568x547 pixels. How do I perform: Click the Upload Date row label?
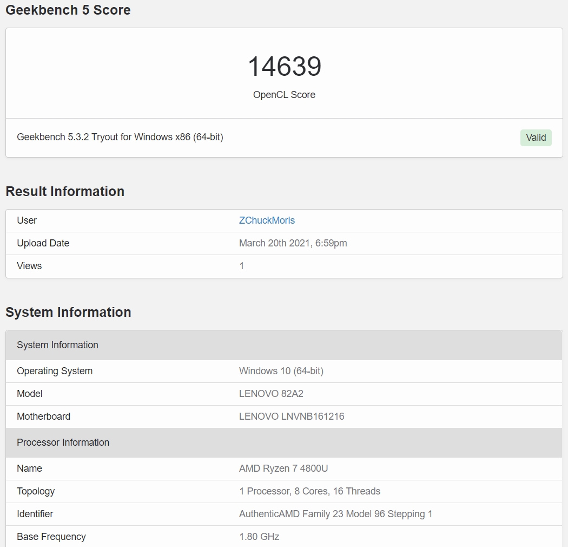(43, 243)
